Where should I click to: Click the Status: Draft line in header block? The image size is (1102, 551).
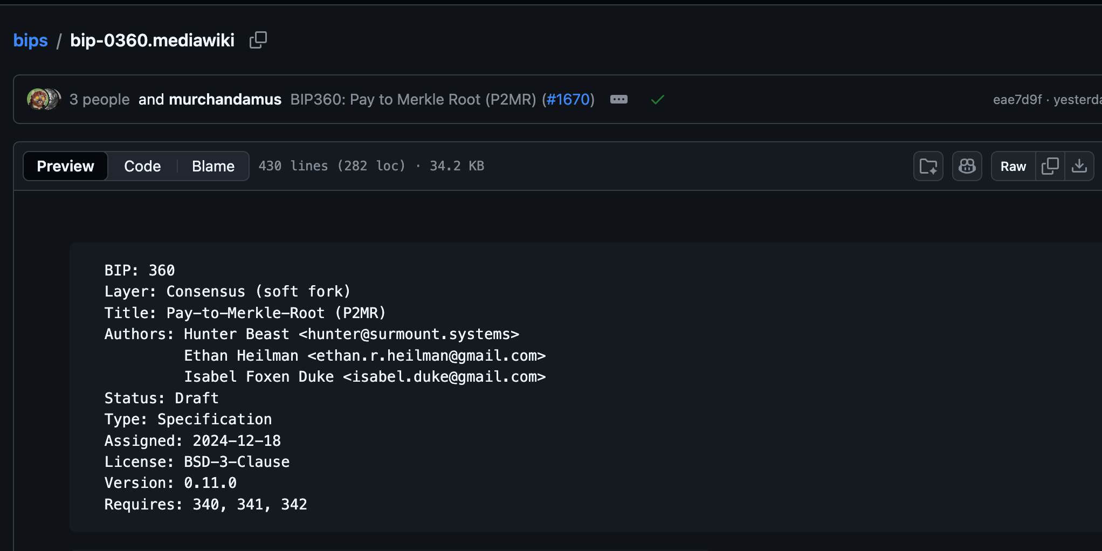161,398
